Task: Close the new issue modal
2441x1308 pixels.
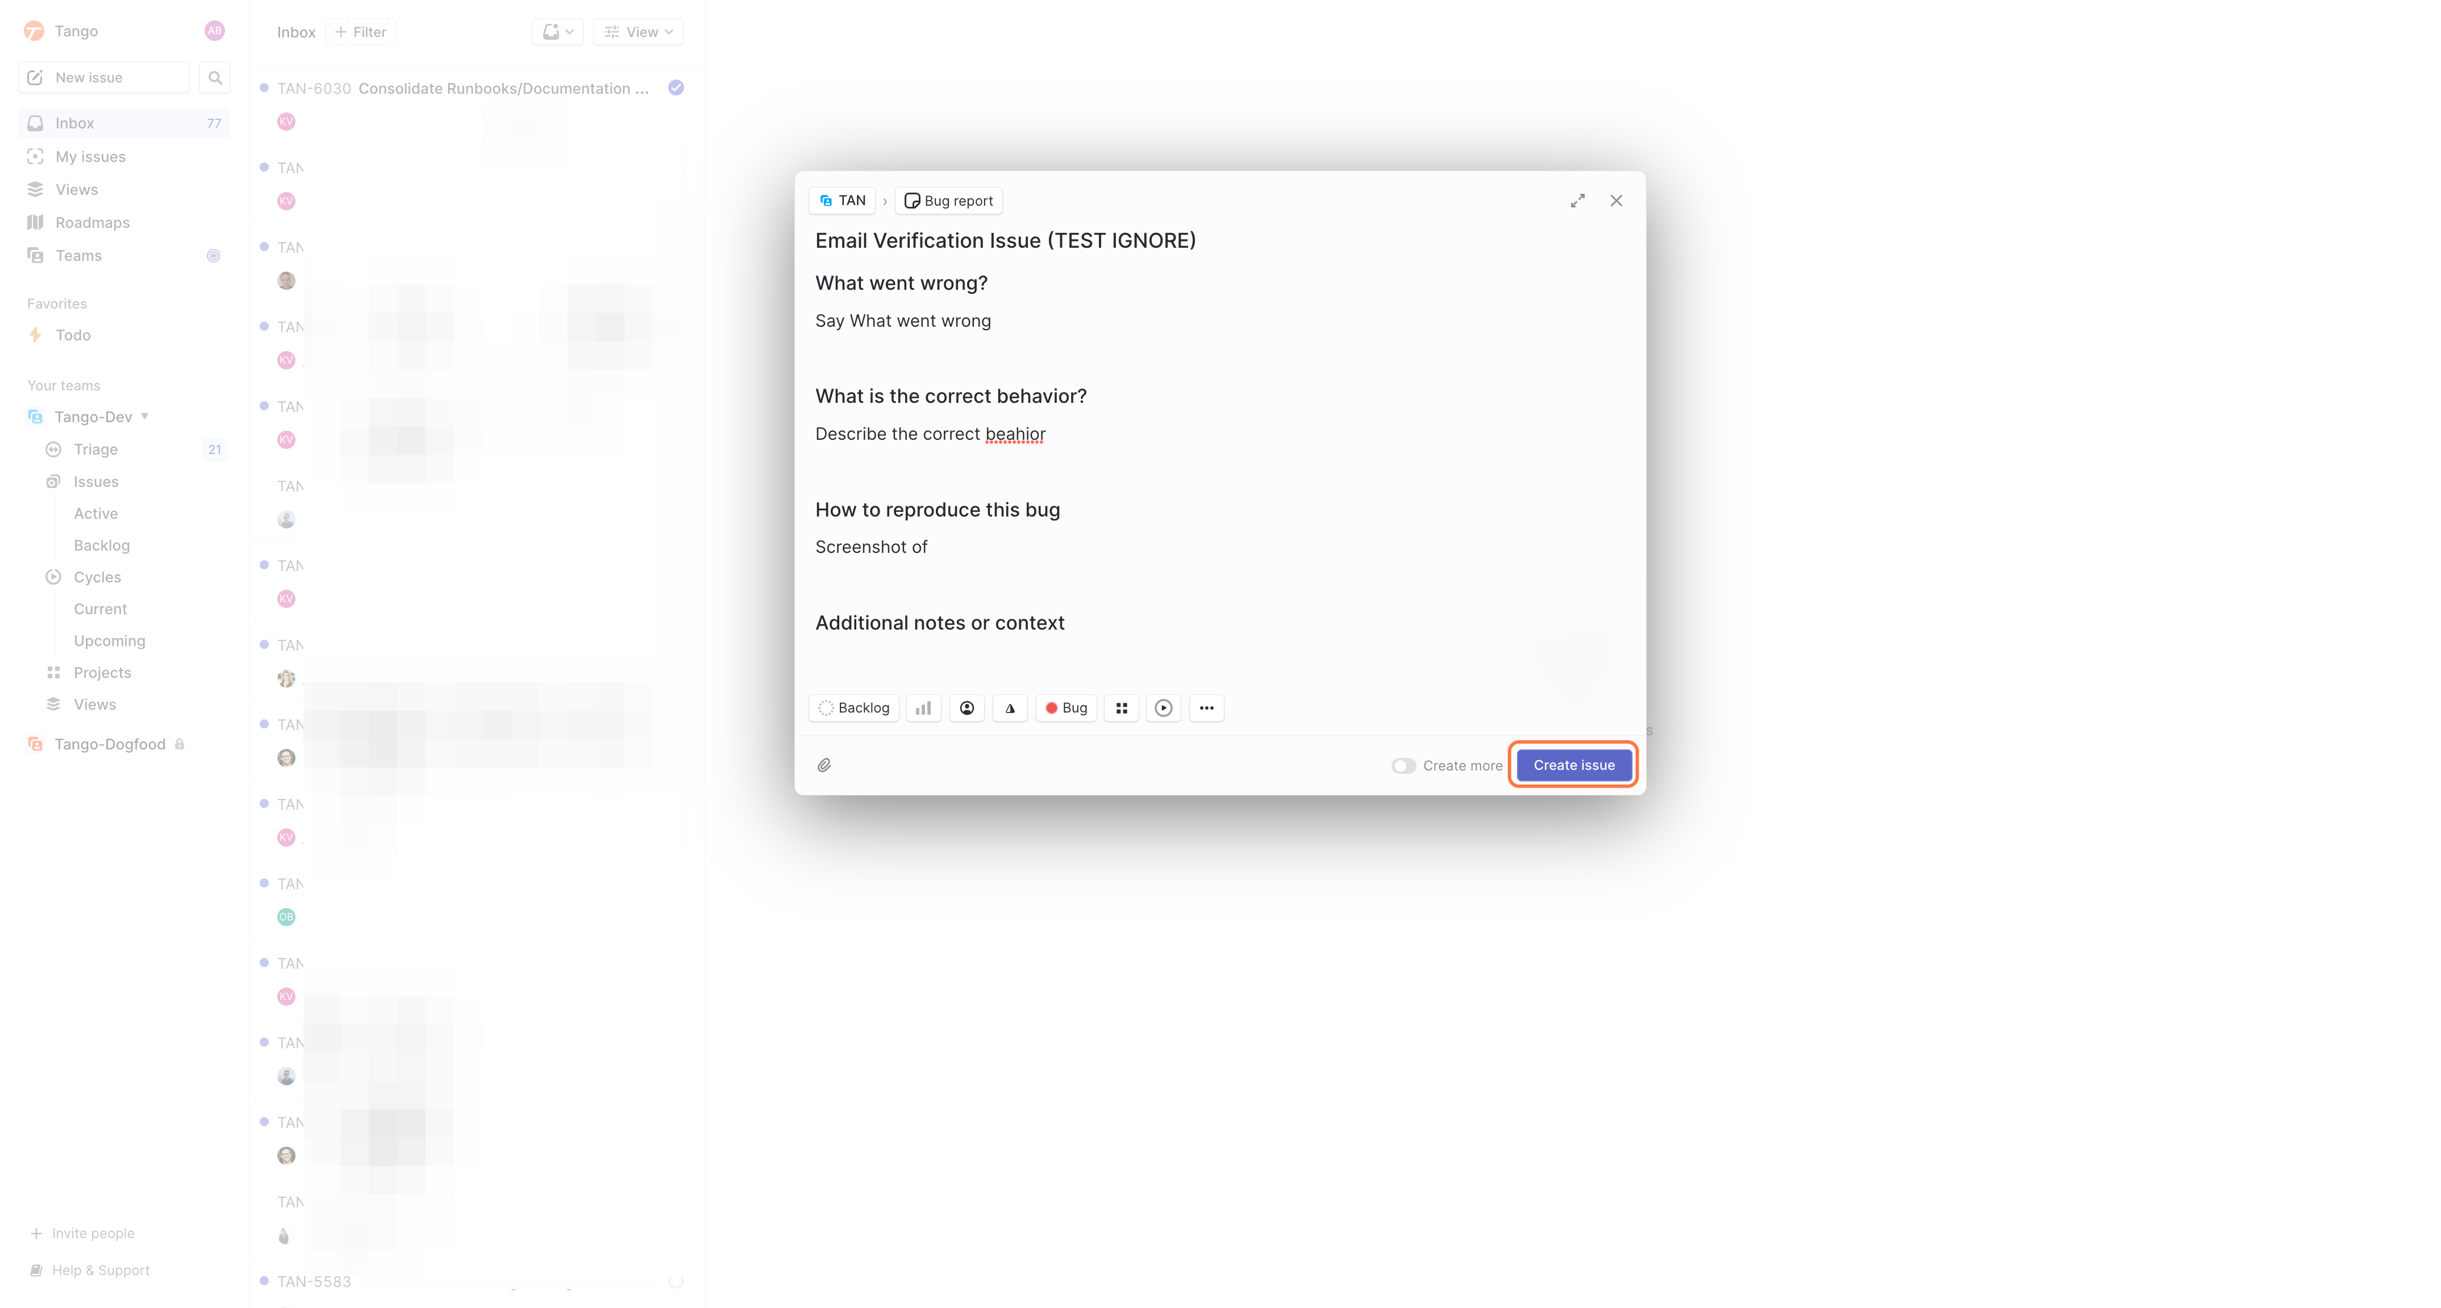Action: pos(1617,201)
